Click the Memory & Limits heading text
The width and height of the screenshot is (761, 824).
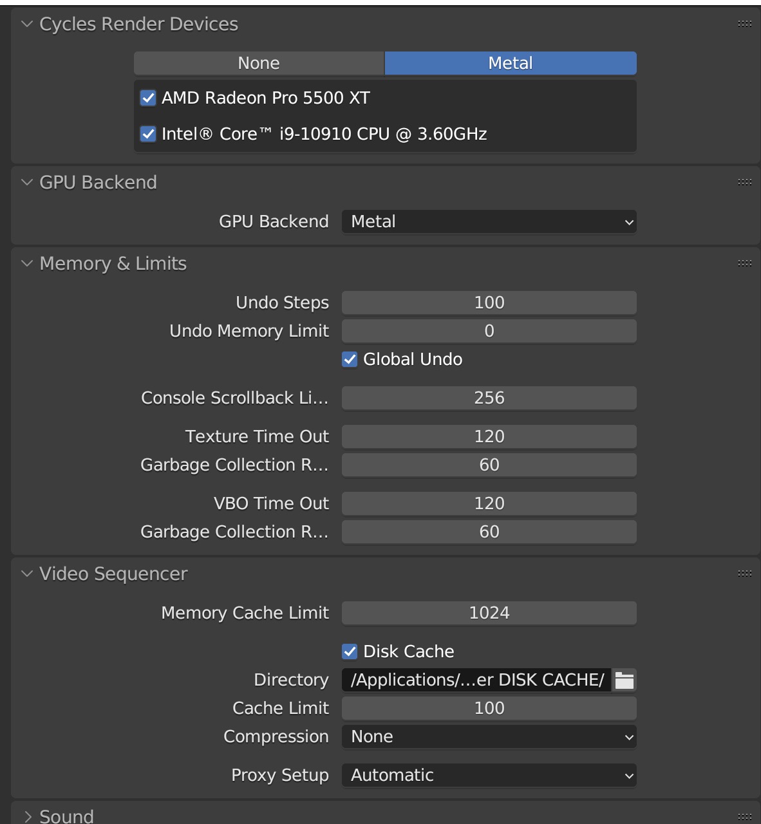coord(113,263)
